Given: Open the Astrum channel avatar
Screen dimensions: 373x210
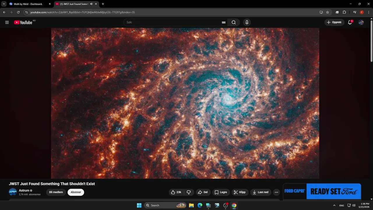Looking at the screenshot, I should [x=13, y=192].
